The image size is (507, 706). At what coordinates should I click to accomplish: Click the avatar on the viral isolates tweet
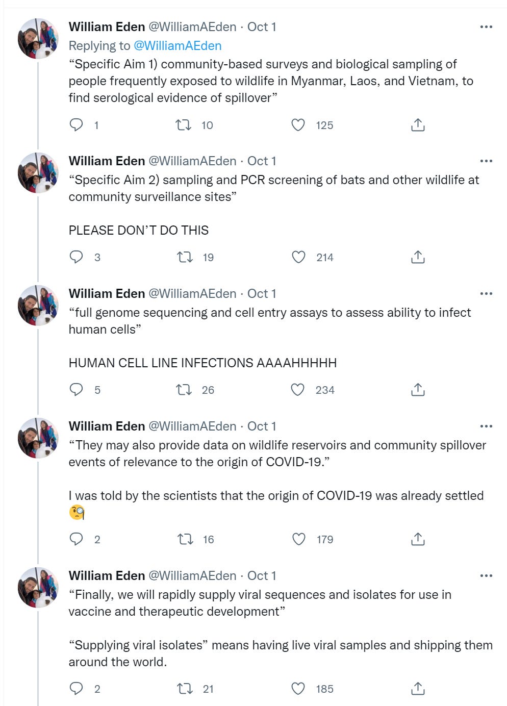tap(38, 587)
